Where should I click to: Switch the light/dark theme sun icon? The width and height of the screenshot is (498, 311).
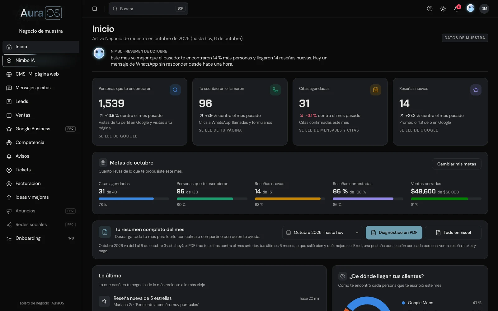coord(443,9)
